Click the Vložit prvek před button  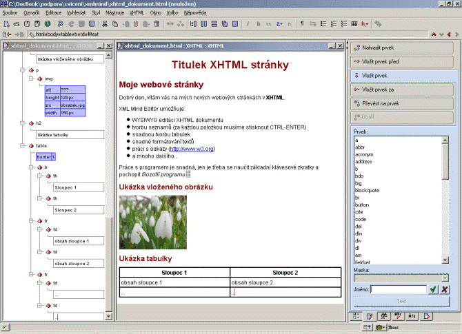tap(402, 61)
